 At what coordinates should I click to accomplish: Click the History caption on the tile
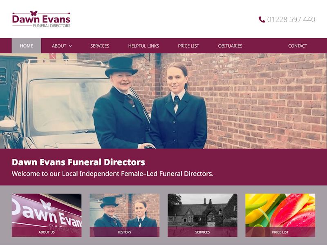[x=125, y=232]
